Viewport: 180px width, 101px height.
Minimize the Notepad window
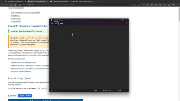click(118, 20)
